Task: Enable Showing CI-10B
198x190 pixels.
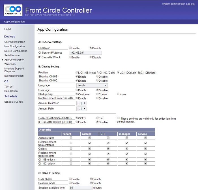Action: point(77,76)
